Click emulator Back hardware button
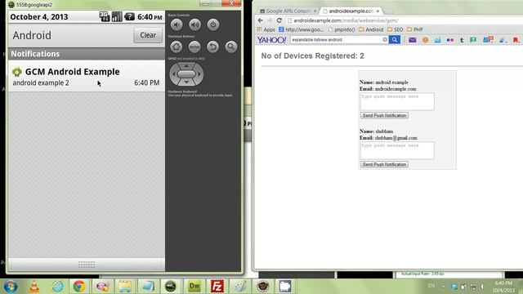This screenshot has width=523, height=294. pyautogui.click(x=212, y=47)
